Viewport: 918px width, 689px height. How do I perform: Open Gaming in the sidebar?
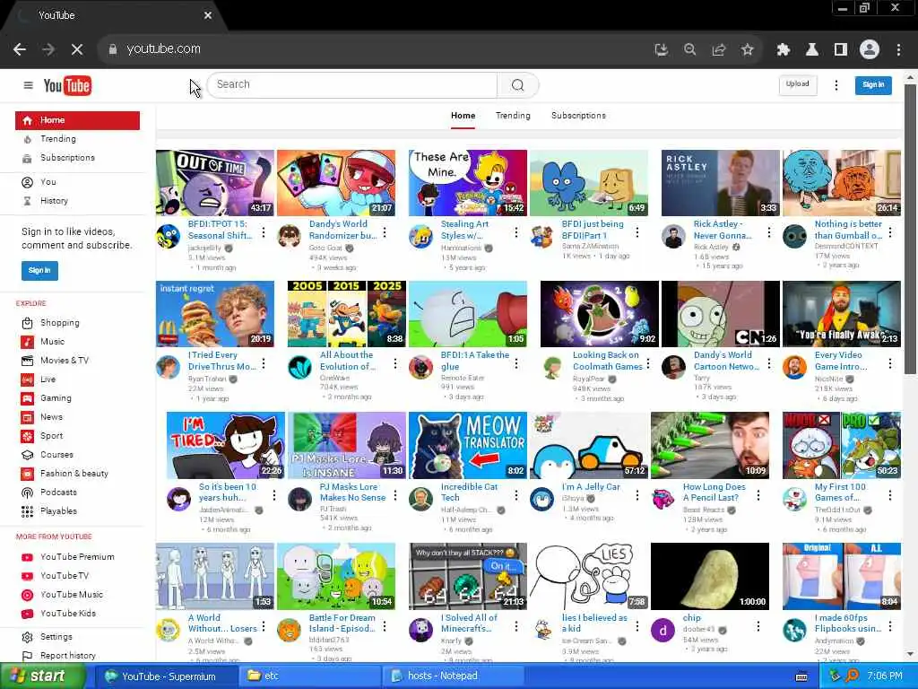coord(77,397)
